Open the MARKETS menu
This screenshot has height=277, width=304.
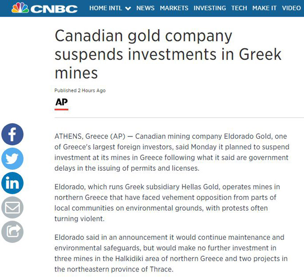point(174,8)
